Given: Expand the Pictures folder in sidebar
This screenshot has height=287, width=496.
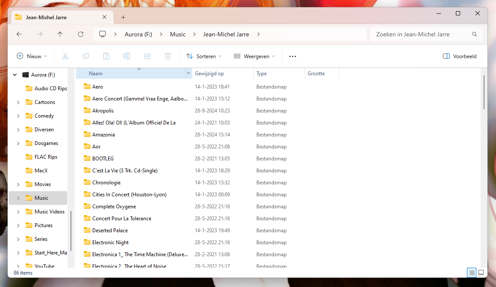Looking at the screenshot, I should pyautogui.click(x=18, y=225).
